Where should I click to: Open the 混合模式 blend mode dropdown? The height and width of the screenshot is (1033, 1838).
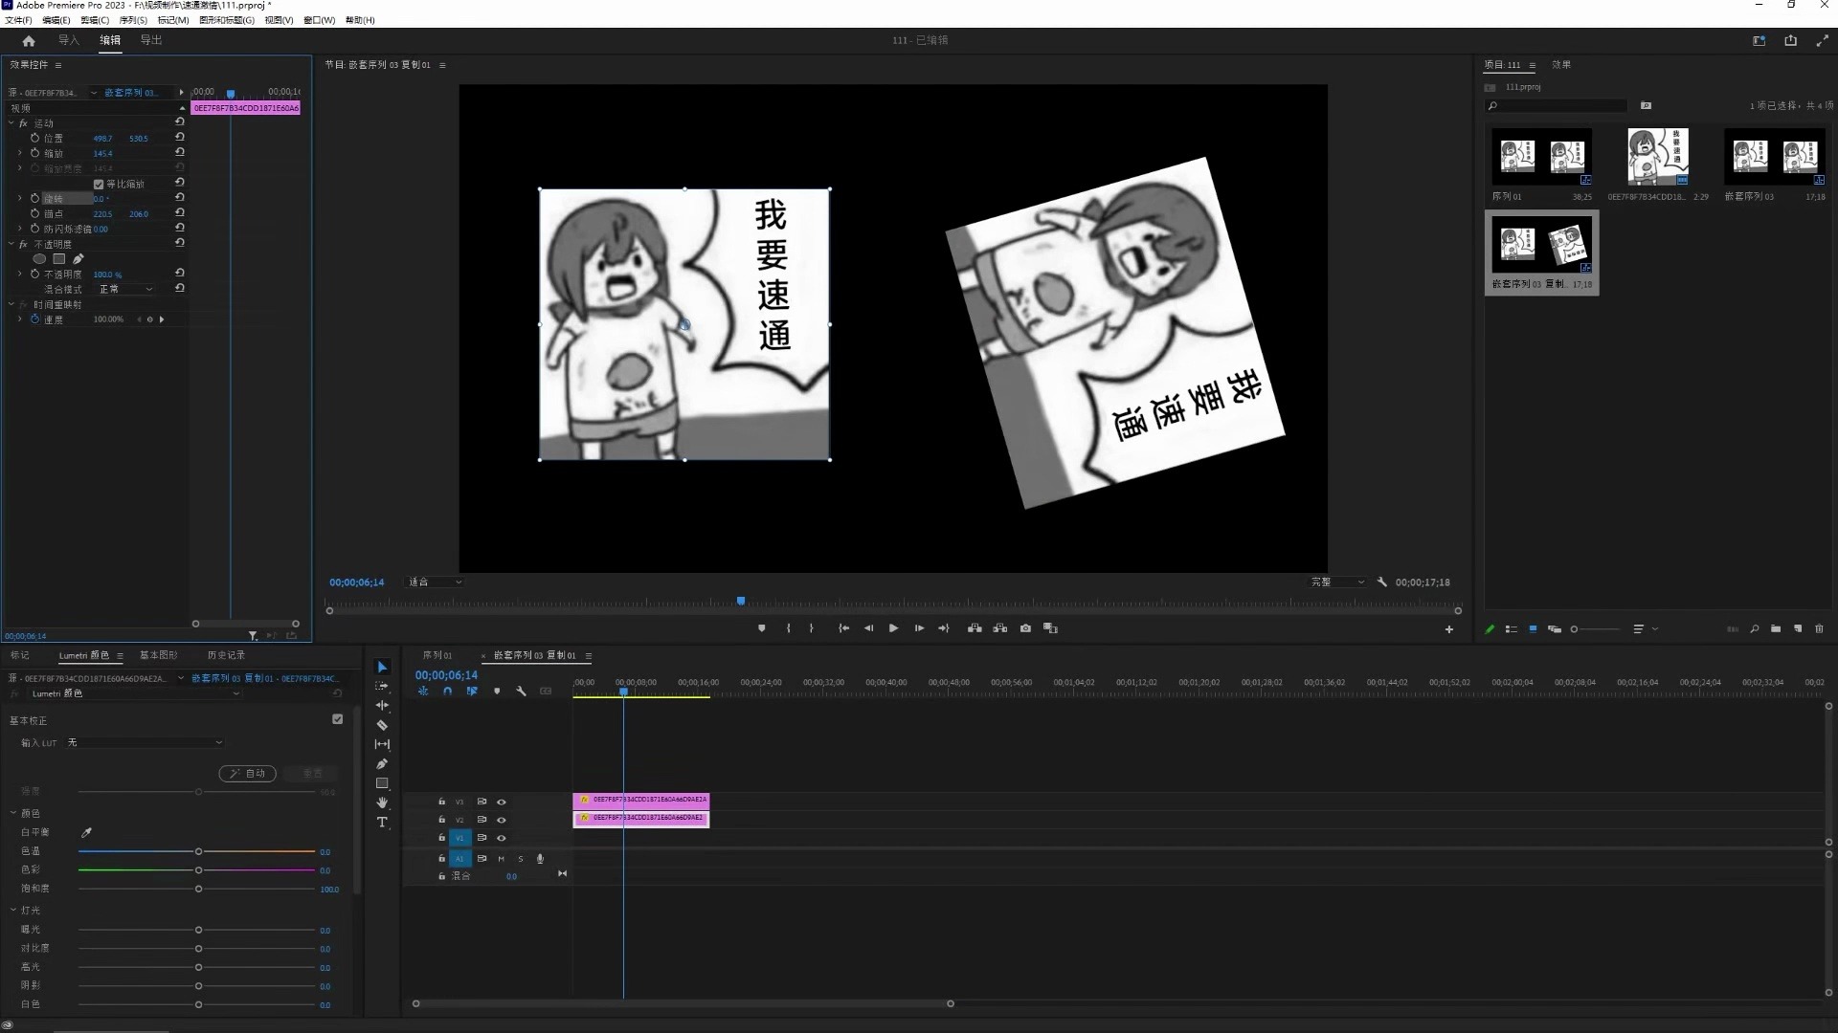[124, 289]
